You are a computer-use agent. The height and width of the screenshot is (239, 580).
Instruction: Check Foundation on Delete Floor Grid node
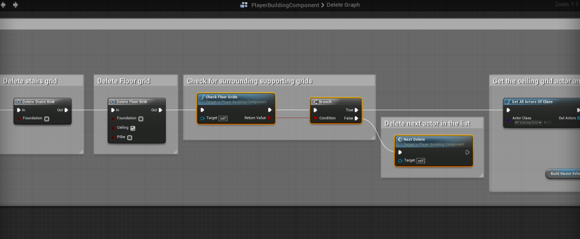coord(141,119)
